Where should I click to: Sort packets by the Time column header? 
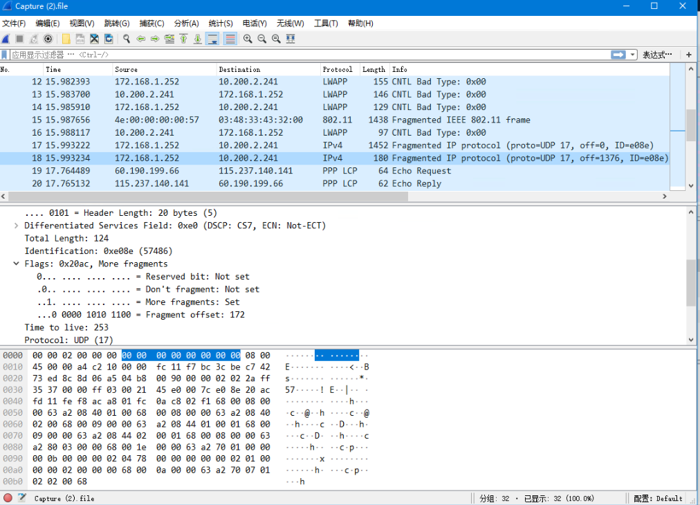point(77,69)
